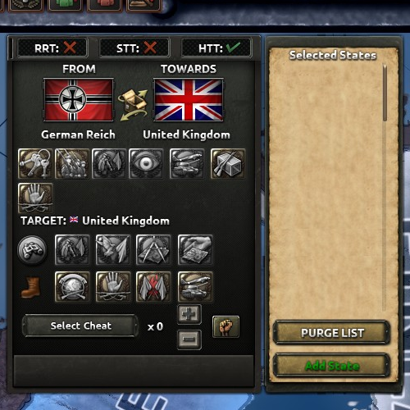Click the PURGE LIST button

pyautogui.click(x=332, y=333)
